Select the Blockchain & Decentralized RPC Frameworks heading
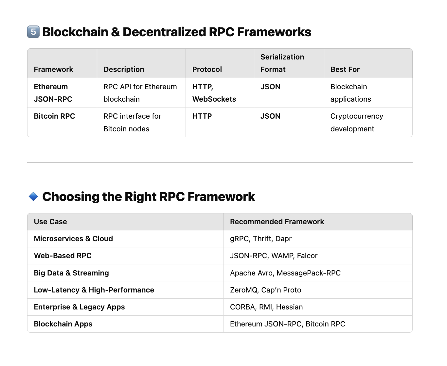The height and width of the screenshot is (366, 447). click(x=177, y=32)
